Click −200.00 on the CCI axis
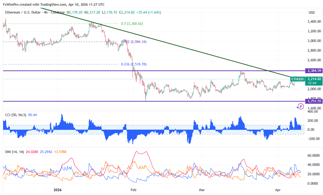 click(x=314, y=139)
